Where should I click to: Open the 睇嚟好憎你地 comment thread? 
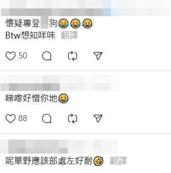[x=37, y=98]
